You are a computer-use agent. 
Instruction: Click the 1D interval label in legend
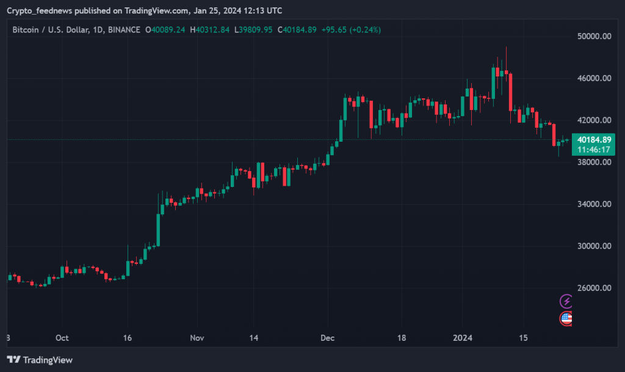click(x=98, y=29)
